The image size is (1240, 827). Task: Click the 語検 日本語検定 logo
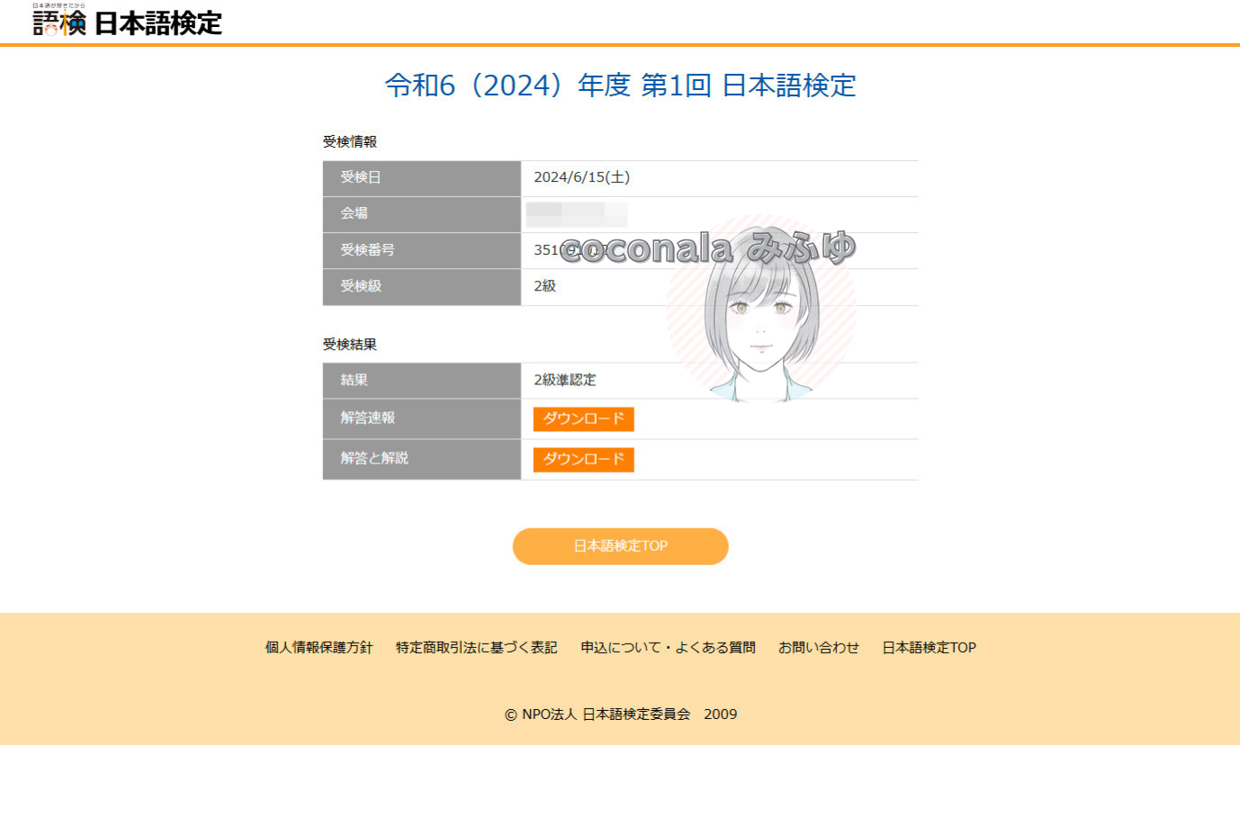pos(127,21)
